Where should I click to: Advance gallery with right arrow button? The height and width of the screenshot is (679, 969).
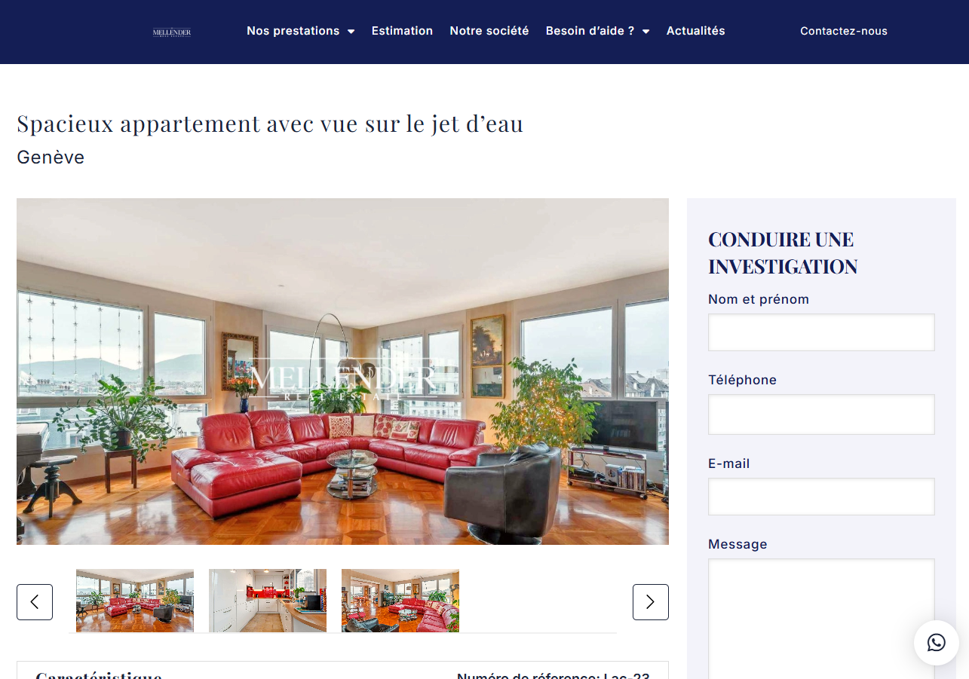coord(651,602)
